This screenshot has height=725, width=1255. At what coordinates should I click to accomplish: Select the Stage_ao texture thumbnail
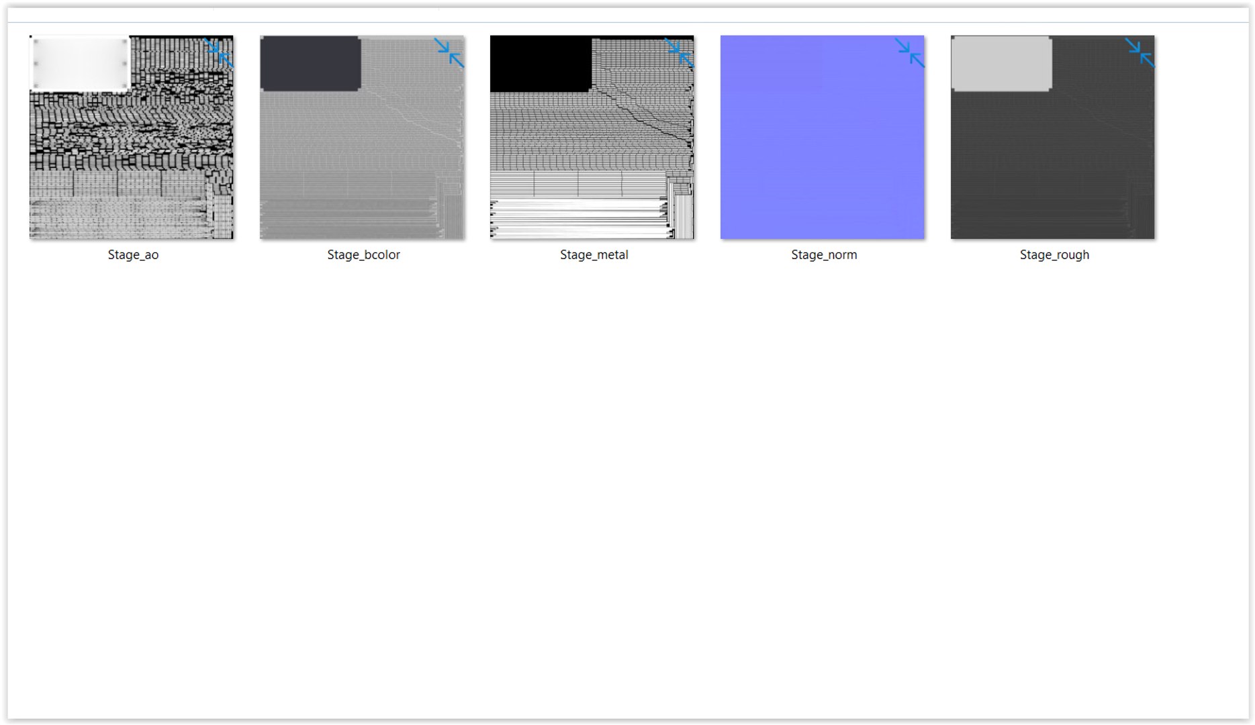(132, 137)
